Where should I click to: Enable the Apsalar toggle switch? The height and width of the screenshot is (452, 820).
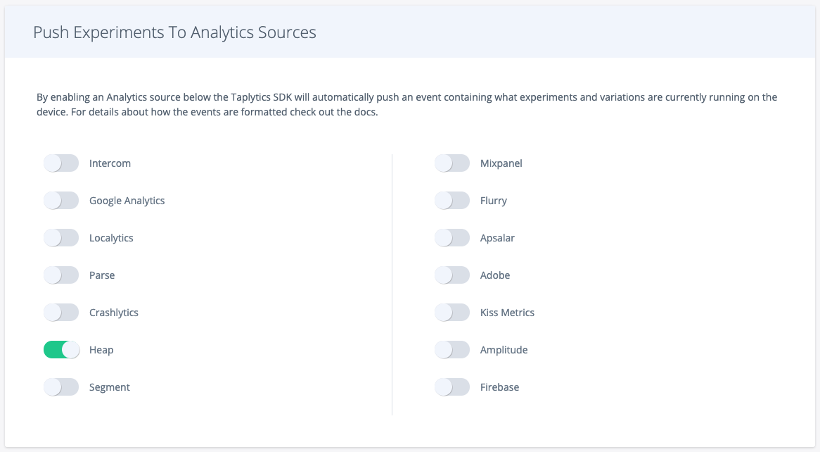(452, 238)
